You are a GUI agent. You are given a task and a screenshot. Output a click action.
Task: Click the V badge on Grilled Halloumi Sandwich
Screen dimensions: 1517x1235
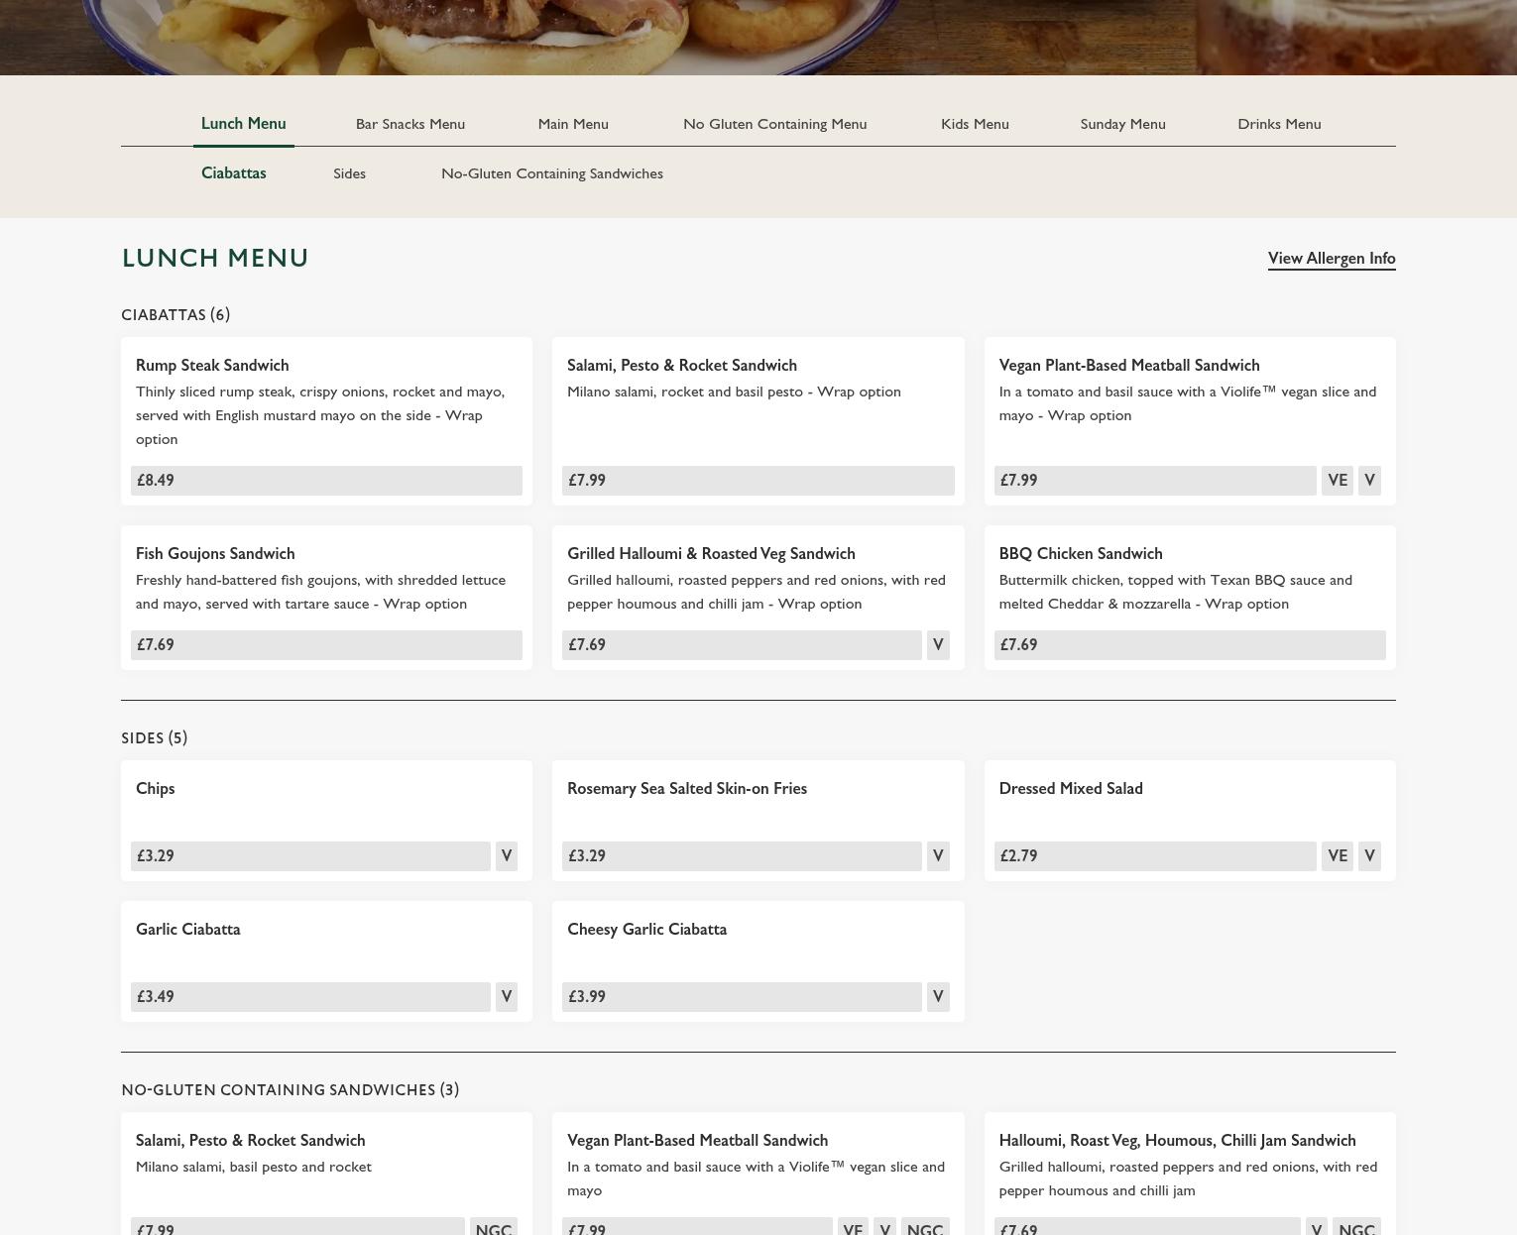[x=937, y=645]
